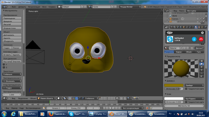Toggle snap during transform magnet
209x117 pixels.
pyautogui.click(x=125, y=98)
